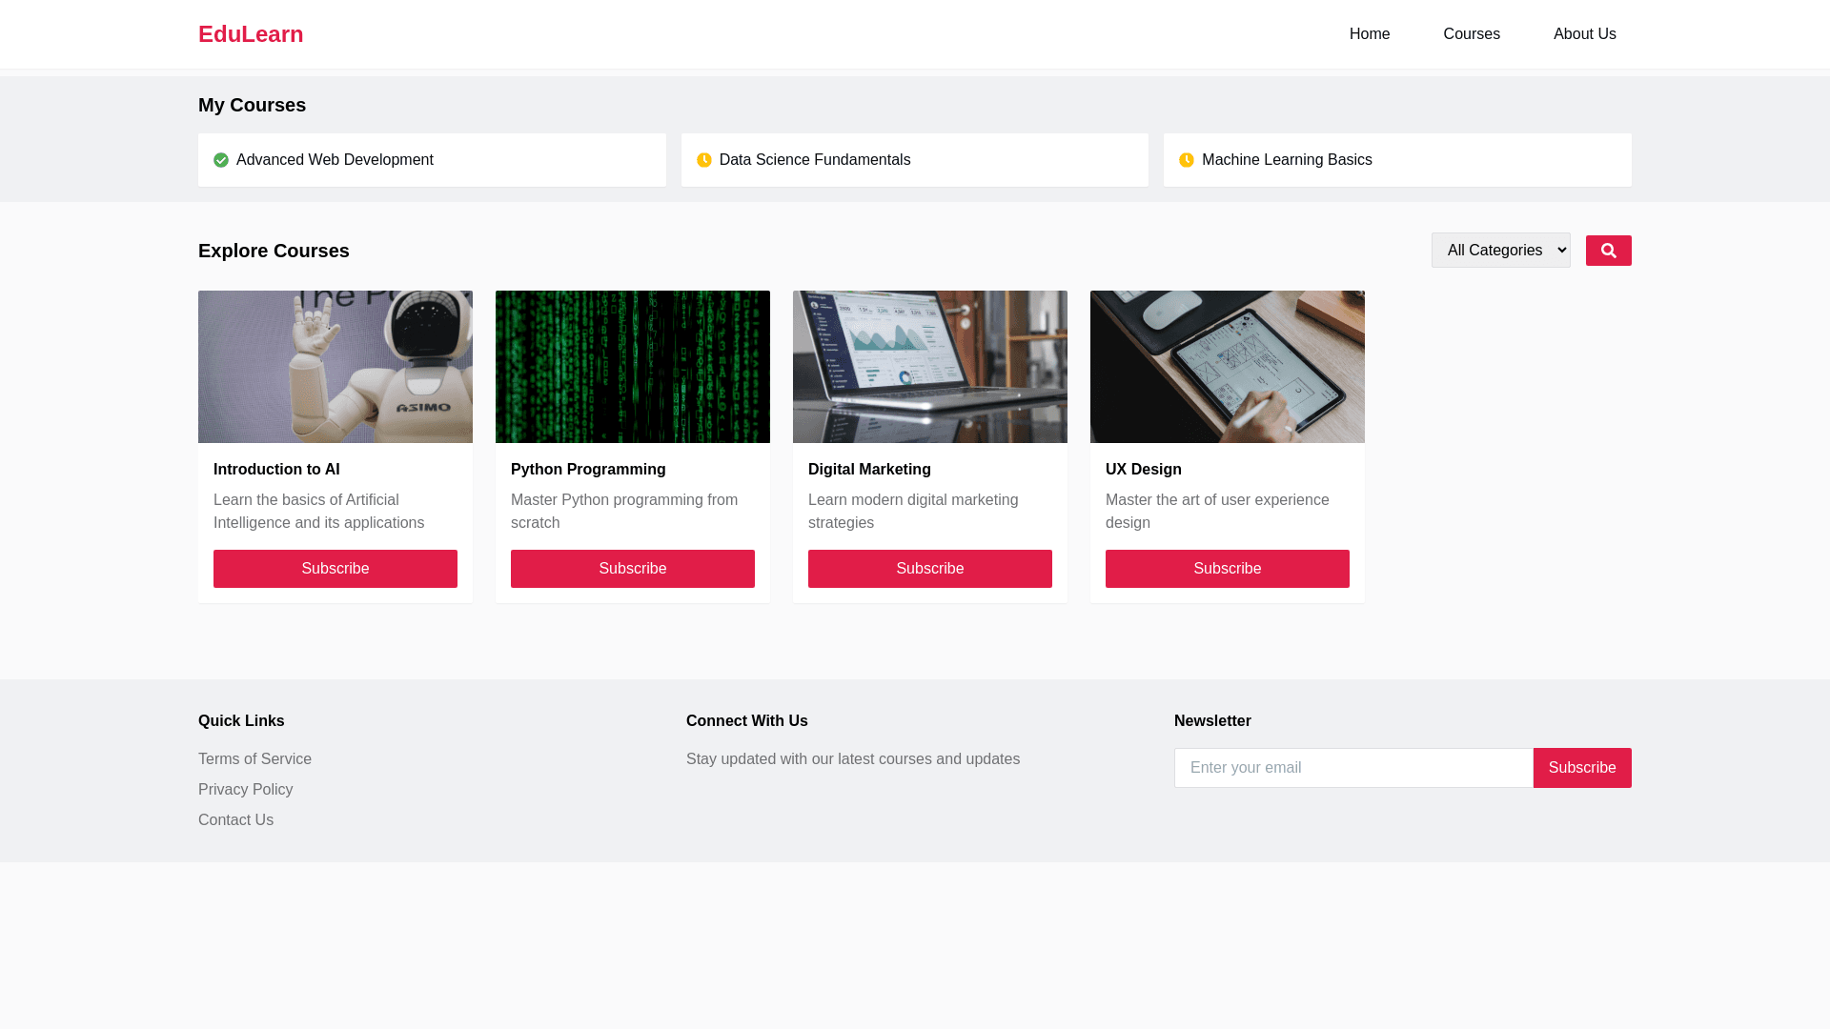Navigate to About Us
Viewport: 1830px width, 1029px height.
[x=1584, y=34]
